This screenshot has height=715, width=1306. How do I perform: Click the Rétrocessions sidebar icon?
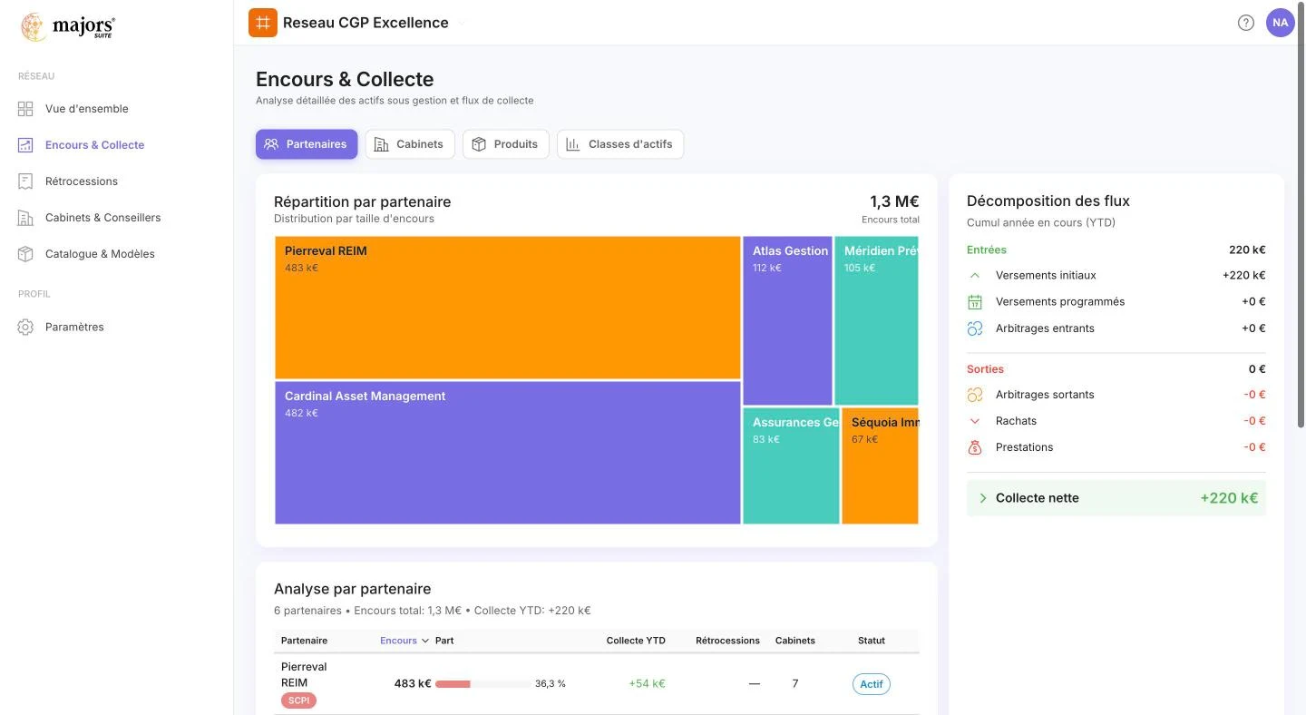point(25,181)
